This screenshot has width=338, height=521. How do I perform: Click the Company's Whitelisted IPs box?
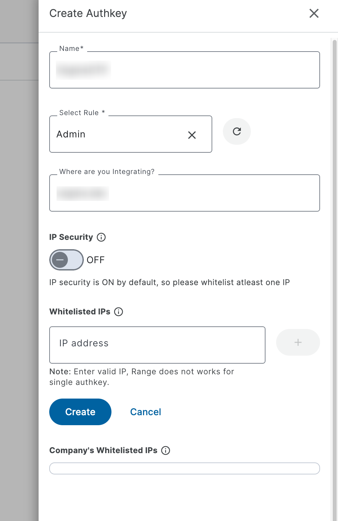pos(184,468)
